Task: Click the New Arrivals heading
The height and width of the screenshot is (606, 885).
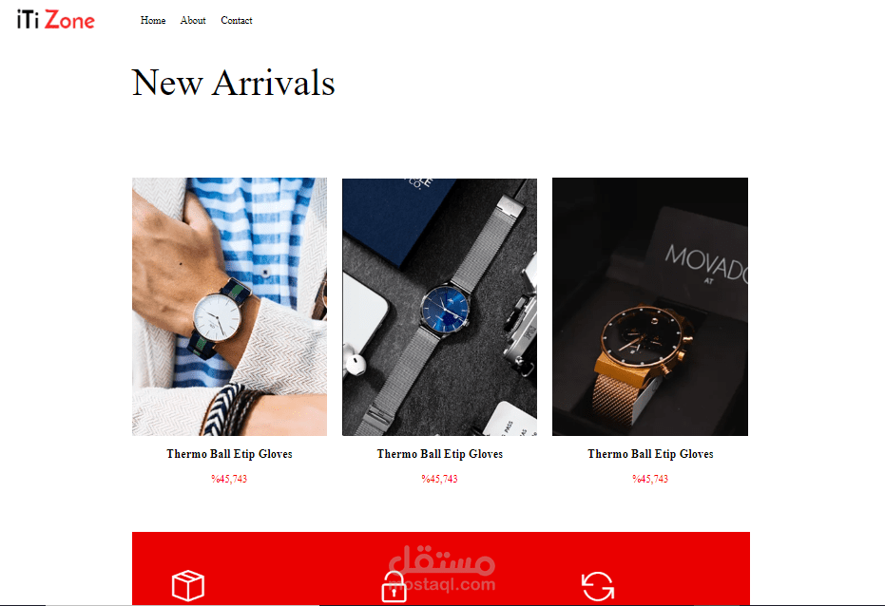Action: 233,83
